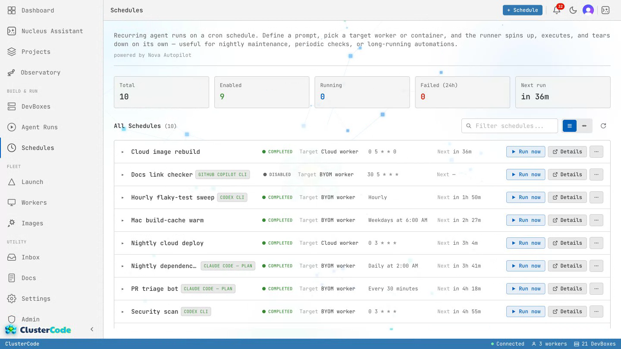Open Details for PR triage bot
This screenshot has height=349, width=621.
pyautogui.click(x=567, y=289)
